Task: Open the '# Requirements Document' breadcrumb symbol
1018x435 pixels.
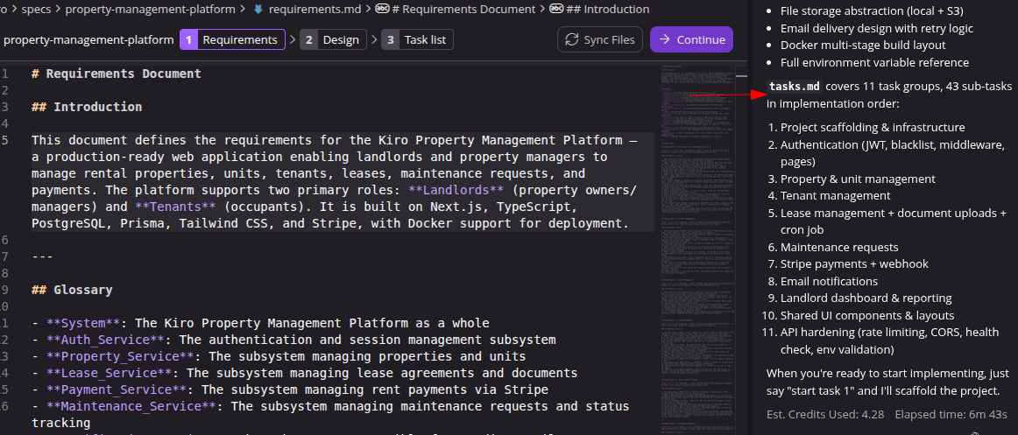Action: pos(464,9)
